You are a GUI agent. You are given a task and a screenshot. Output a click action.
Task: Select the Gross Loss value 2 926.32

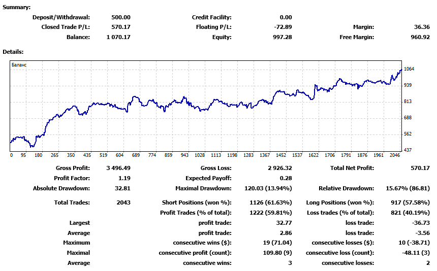tap(277, 168)
